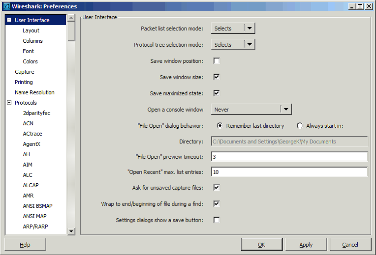Viewport: 376px width, 255px height.
Task: Open Packet list selection mode dropdown arrow
Action: 250,28
